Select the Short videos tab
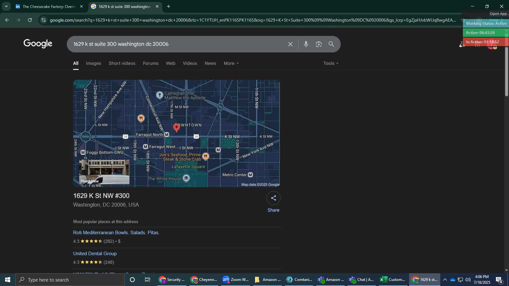The height and width of the screenshot is (286, 509). tap(122, 63)
